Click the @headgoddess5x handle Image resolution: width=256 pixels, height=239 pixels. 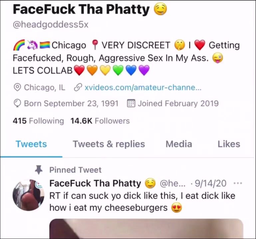coord(51,25)
